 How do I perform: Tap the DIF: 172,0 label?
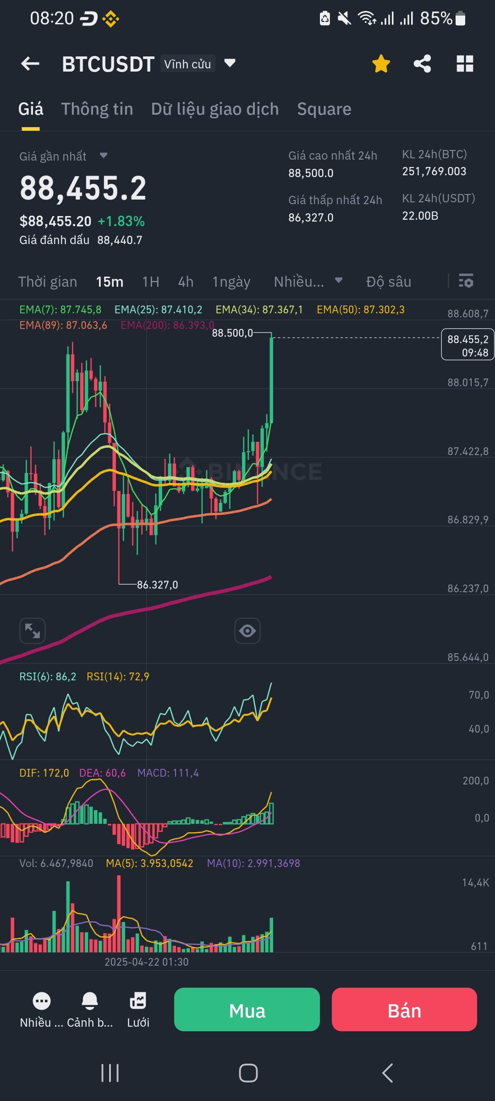[x=44, y=773]
